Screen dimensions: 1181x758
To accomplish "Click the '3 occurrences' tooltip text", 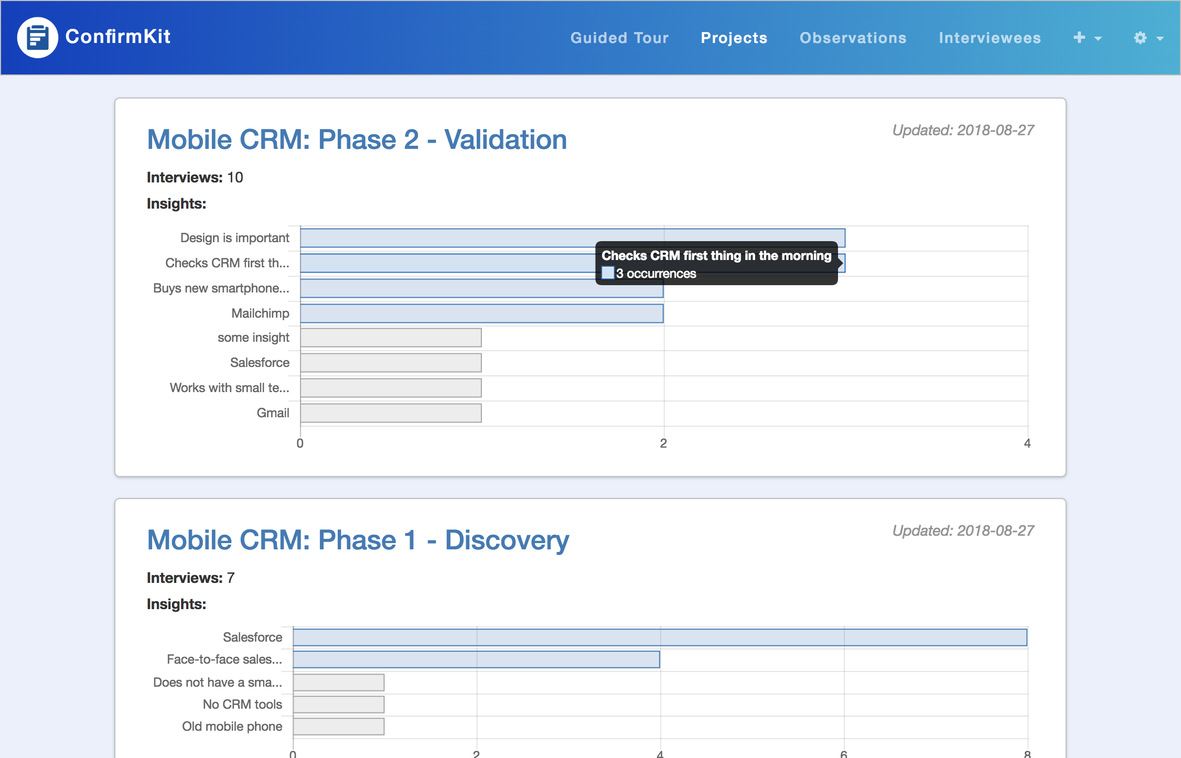I will pyautogui.click(x=656, y=274).
